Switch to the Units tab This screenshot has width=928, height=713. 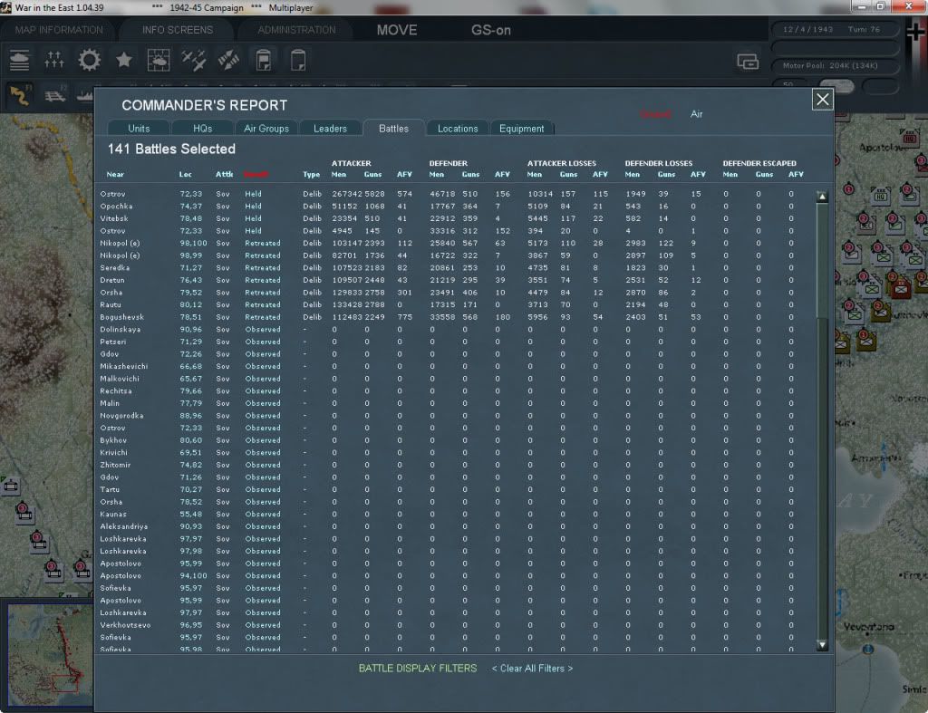click(x=139, y=129)
